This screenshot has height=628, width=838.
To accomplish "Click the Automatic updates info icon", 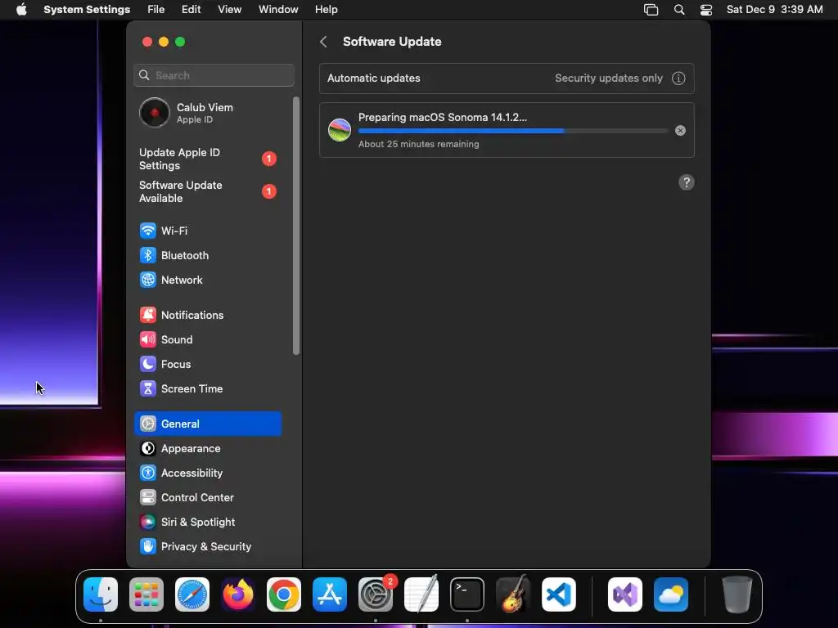I will click(678, 78).
